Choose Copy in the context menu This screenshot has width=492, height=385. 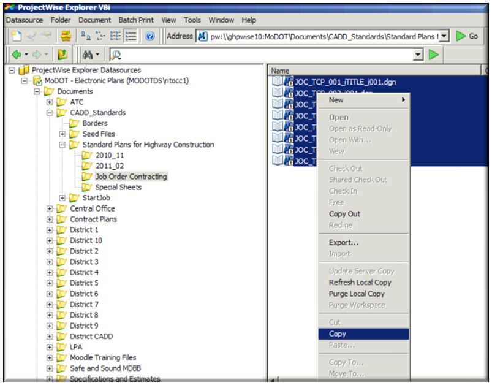pyautogui.click(x=363, y=334)
